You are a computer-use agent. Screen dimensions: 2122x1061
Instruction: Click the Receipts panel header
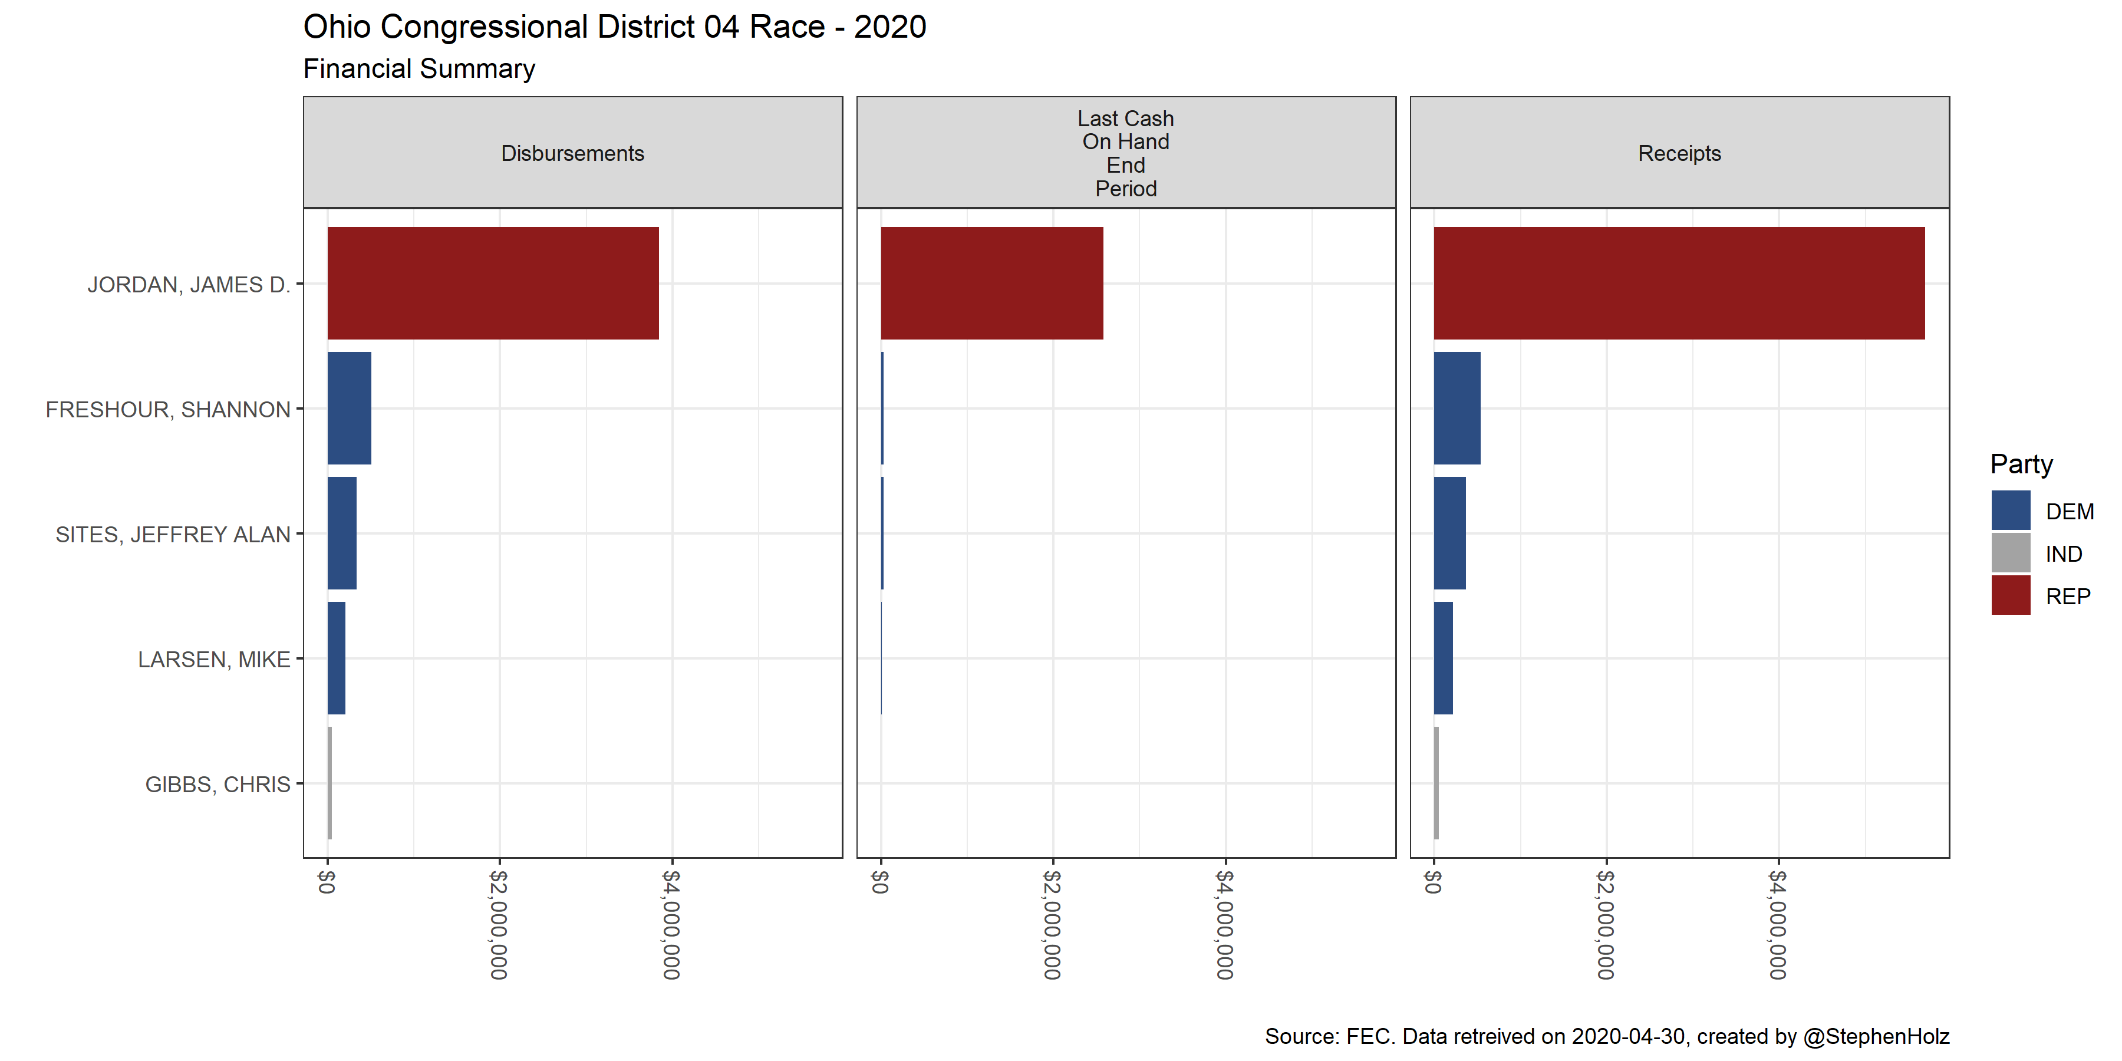point(1679,153)
